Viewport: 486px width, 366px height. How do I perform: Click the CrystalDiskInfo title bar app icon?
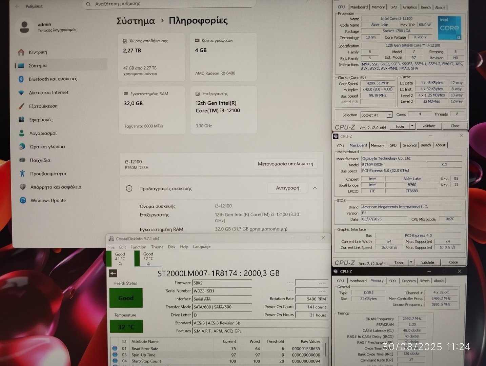(111, 239)
